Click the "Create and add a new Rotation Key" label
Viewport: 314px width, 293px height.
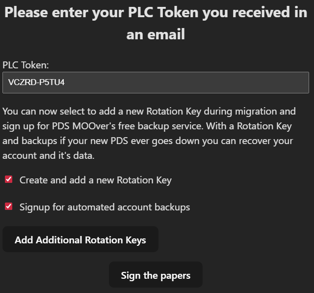pos(95,180)
